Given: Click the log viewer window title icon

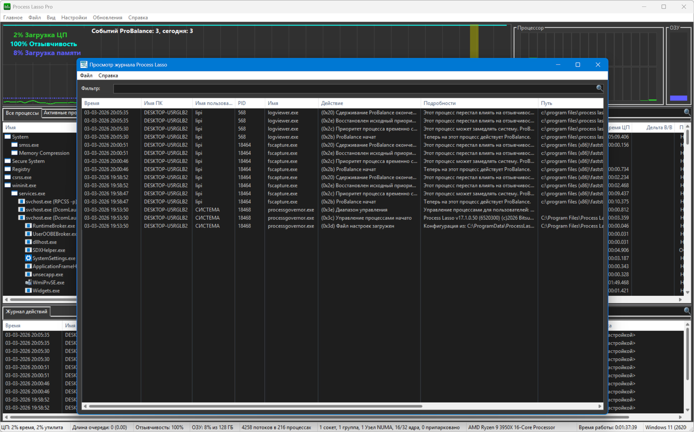Looking at the screenshot, I should click(x=84, y=64).
